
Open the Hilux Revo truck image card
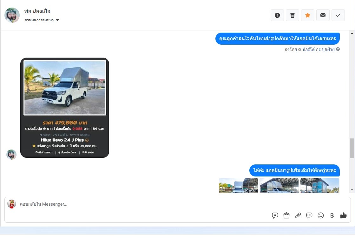point(65,108)
